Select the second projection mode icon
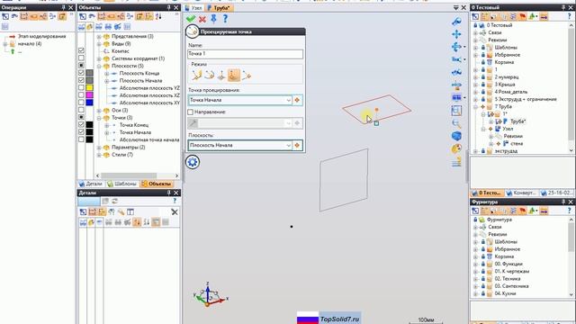This screenshot has width=576, height=324. click(x=209, y=76)
